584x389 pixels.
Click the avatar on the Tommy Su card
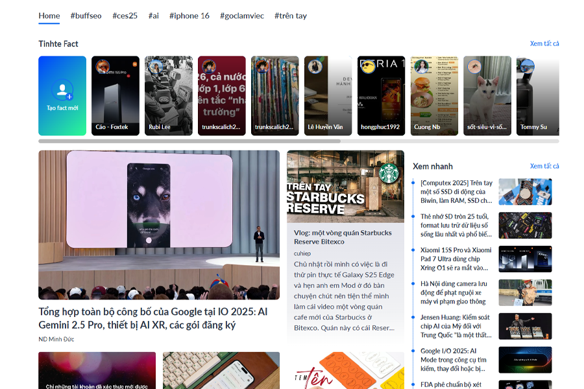pyautogui.click(x=528, y=67)
